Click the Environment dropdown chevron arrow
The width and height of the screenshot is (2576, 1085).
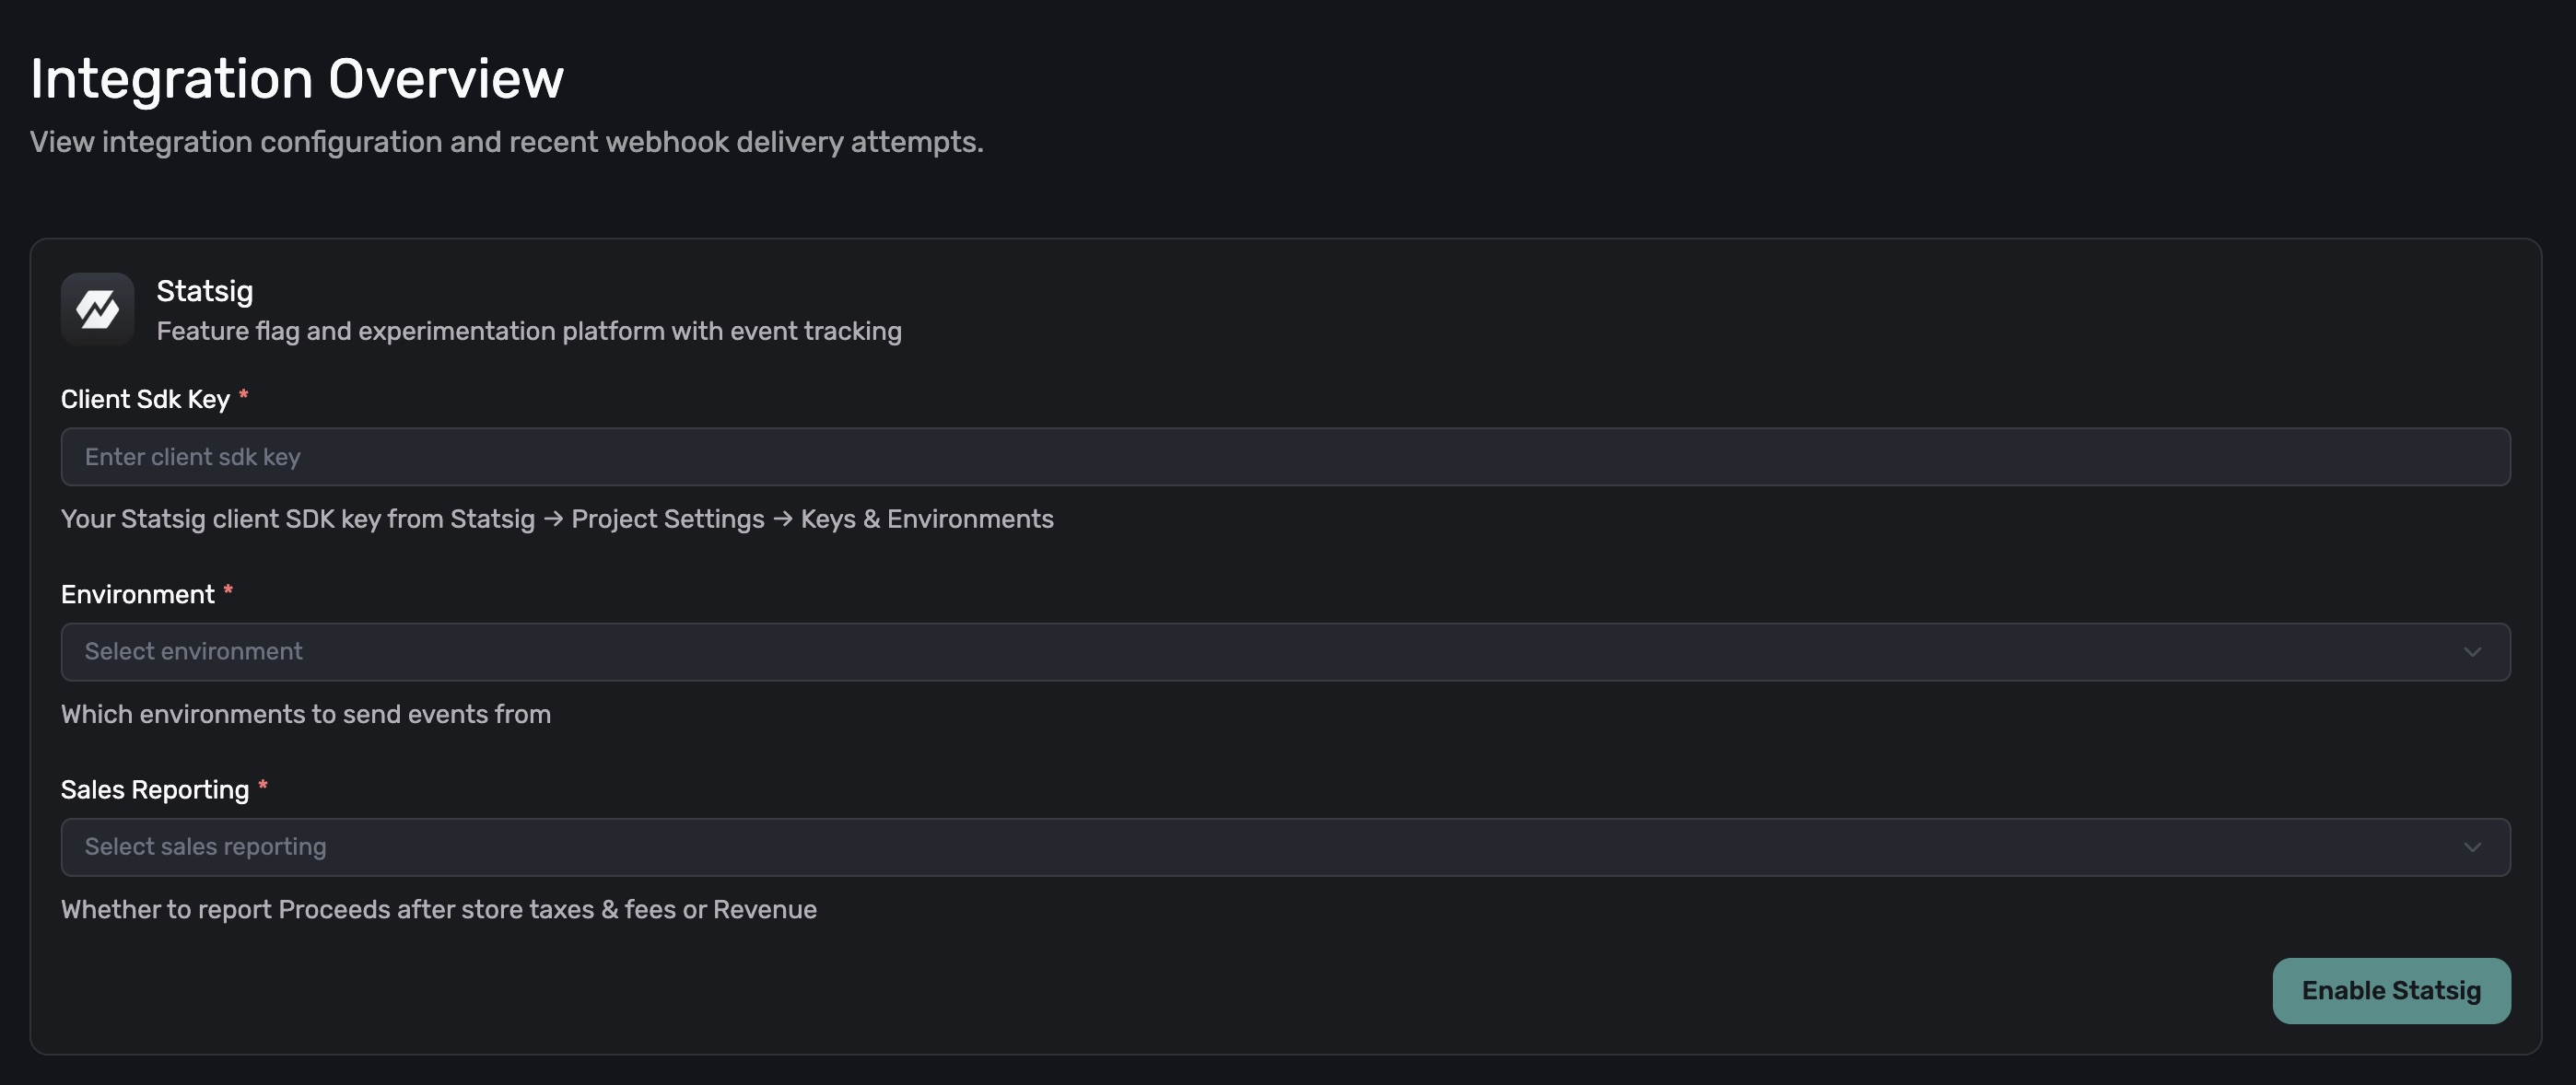[x=2472, y=652]
